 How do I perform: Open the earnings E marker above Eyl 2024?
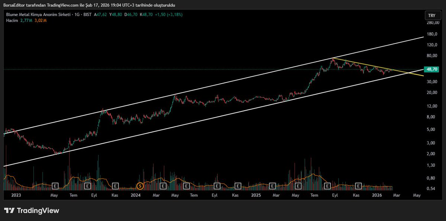[217, 185]
